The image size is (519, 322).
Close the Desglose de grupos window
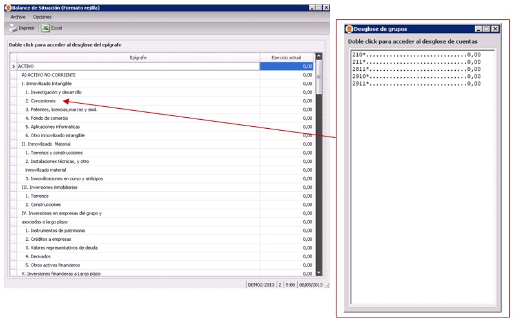pyautogui.click(x=495, y=29)
